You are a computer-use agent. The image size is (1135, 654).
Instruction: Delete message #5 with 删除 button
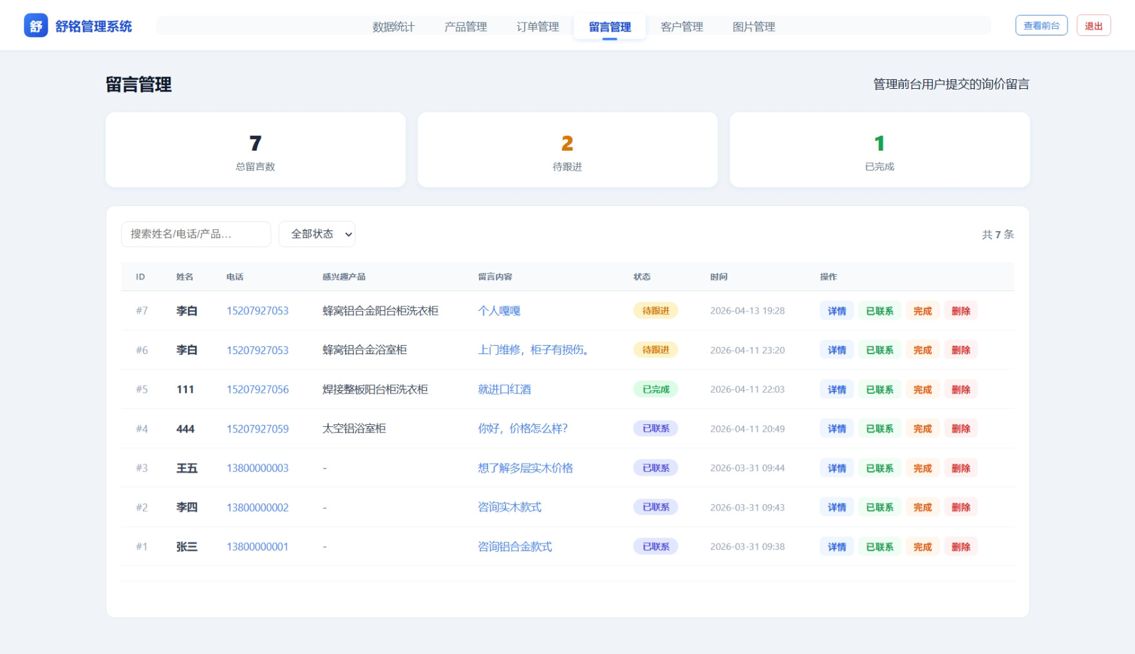click(x=961, y=389)
